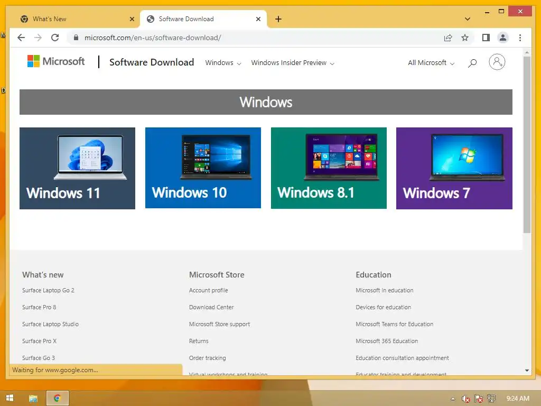Click the search magnifier on Microsoft site
This screenshot has width=541, height=406.
click(472, 63)
